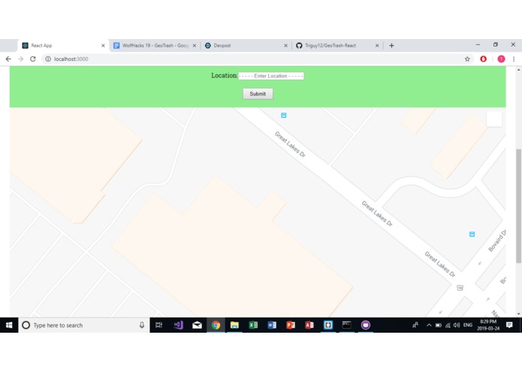Focus the Enter Location input field
The width and height of the screenshot is (522, 371).
tap(270, 76)
